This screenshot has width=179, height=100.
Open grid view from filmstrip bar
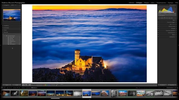[x=8, y=88]
